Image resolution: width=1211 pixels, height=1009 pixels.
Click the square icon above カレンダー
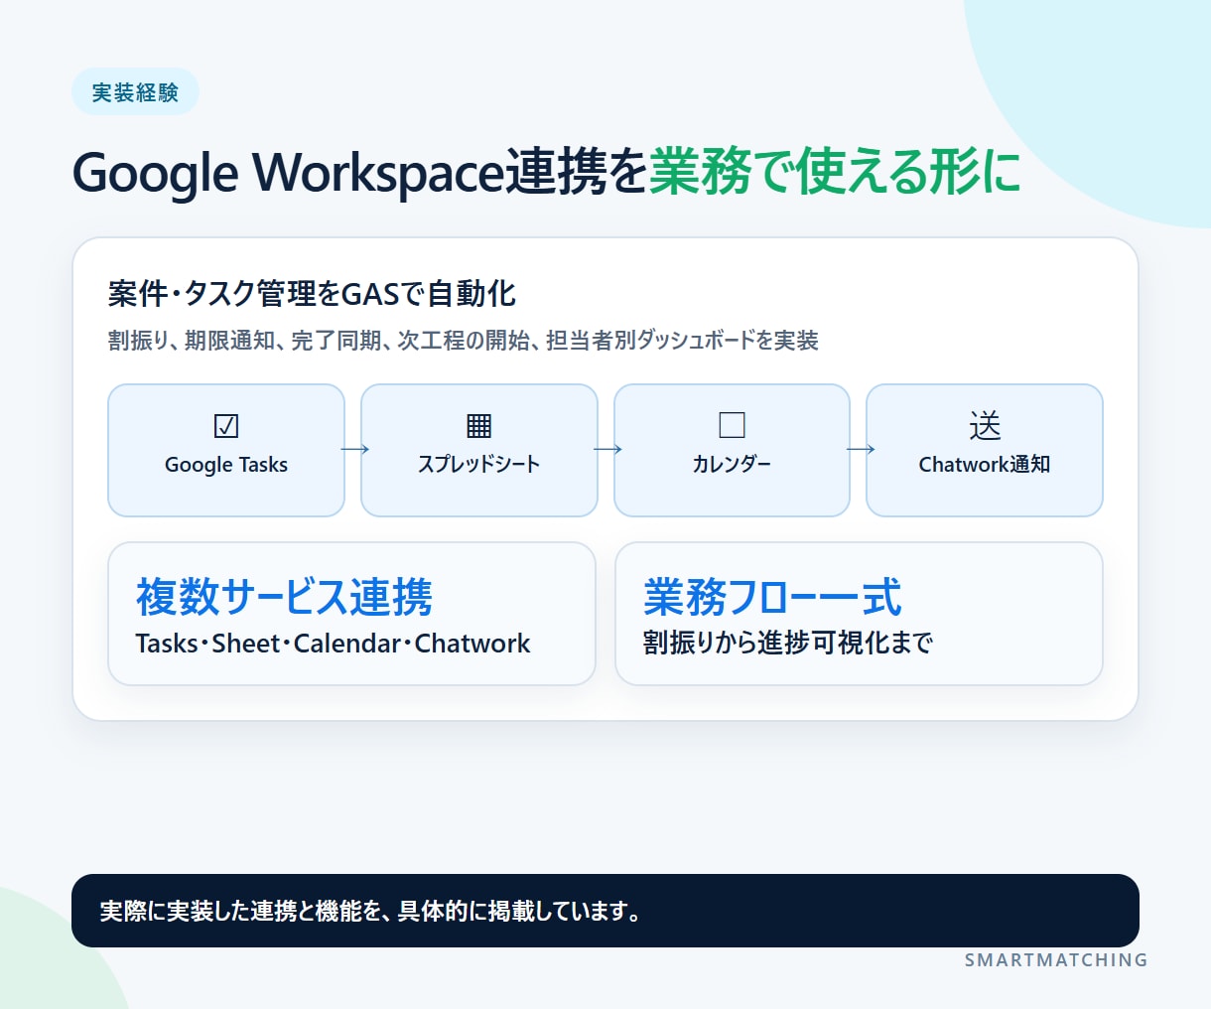[x=732, y=425]
